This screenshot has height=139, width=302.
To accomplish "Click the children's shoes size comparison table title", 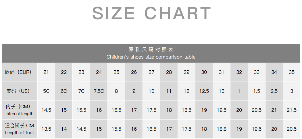I will coord(151,53).
